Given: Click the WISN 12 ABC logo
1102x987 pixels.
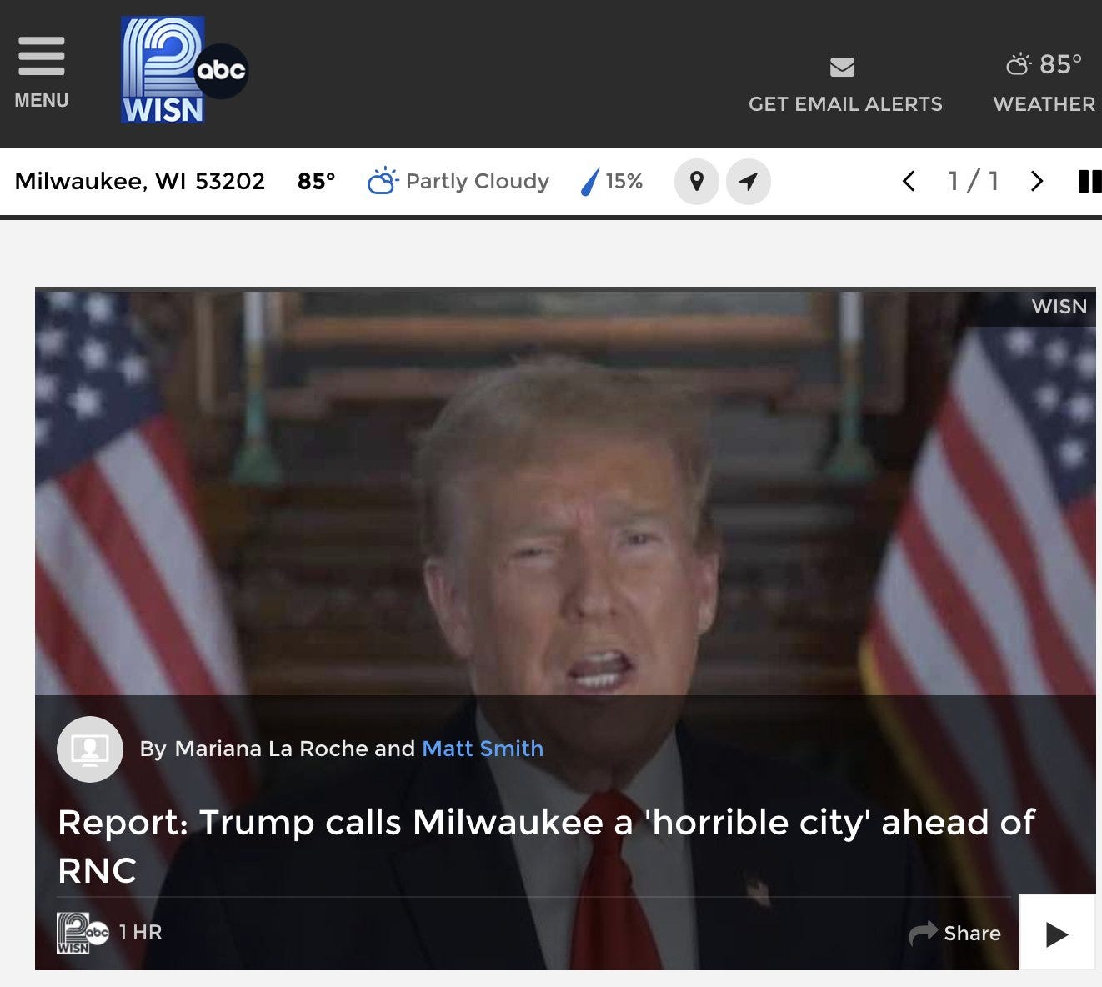Looking at the screenshot, I should click(x=184, y=71).
